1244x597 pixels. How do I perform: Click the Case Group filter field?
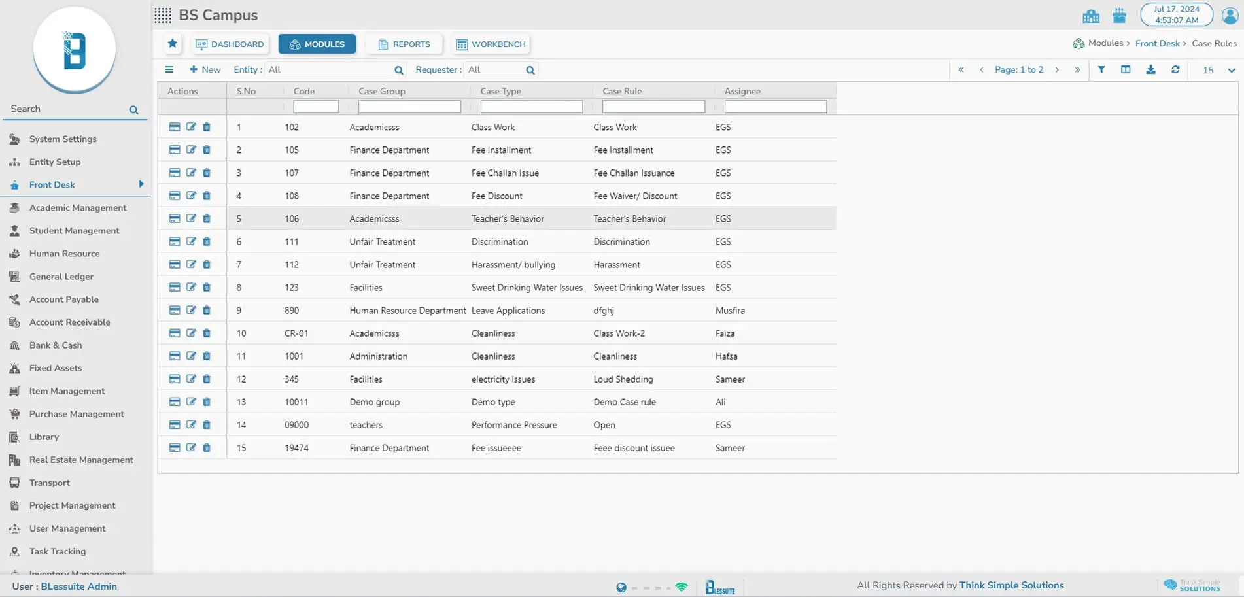pos(409,107)
